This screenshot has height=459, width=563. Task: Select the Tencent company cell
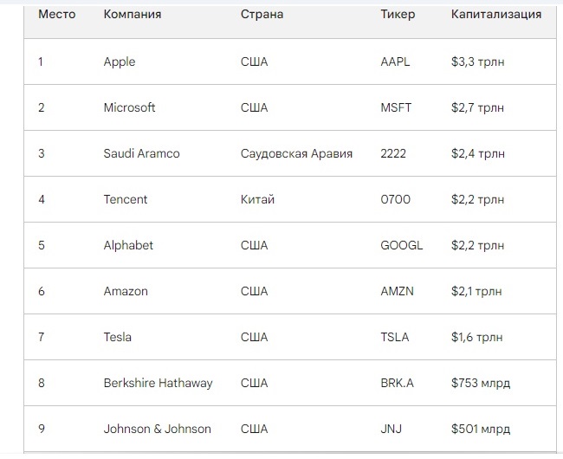tap(126, 199)
